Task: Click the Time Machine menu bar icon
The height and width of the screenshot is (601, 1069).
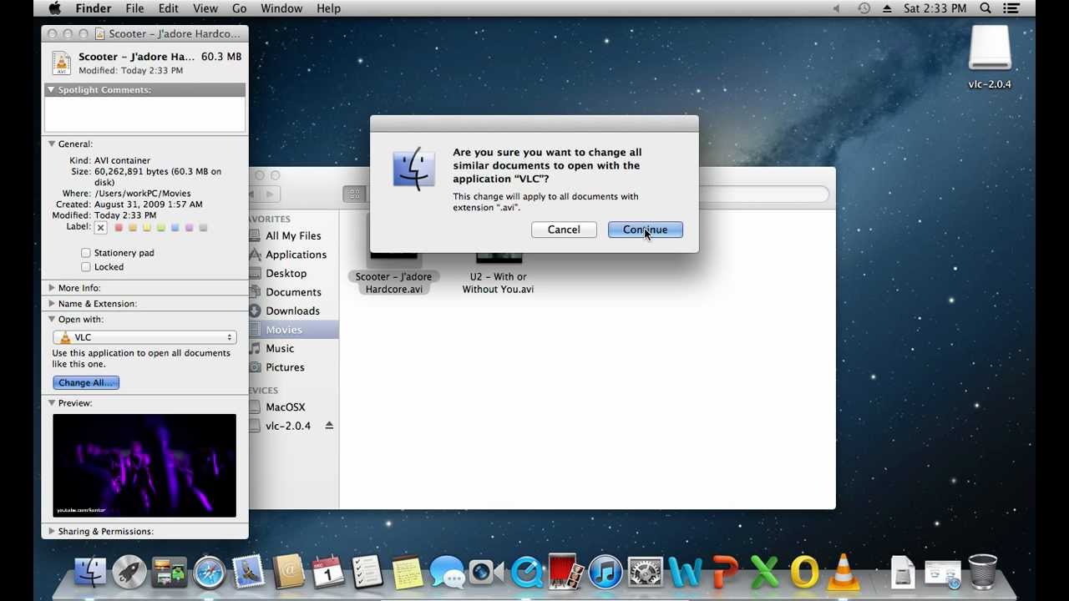Action: [x=864, y=8]
